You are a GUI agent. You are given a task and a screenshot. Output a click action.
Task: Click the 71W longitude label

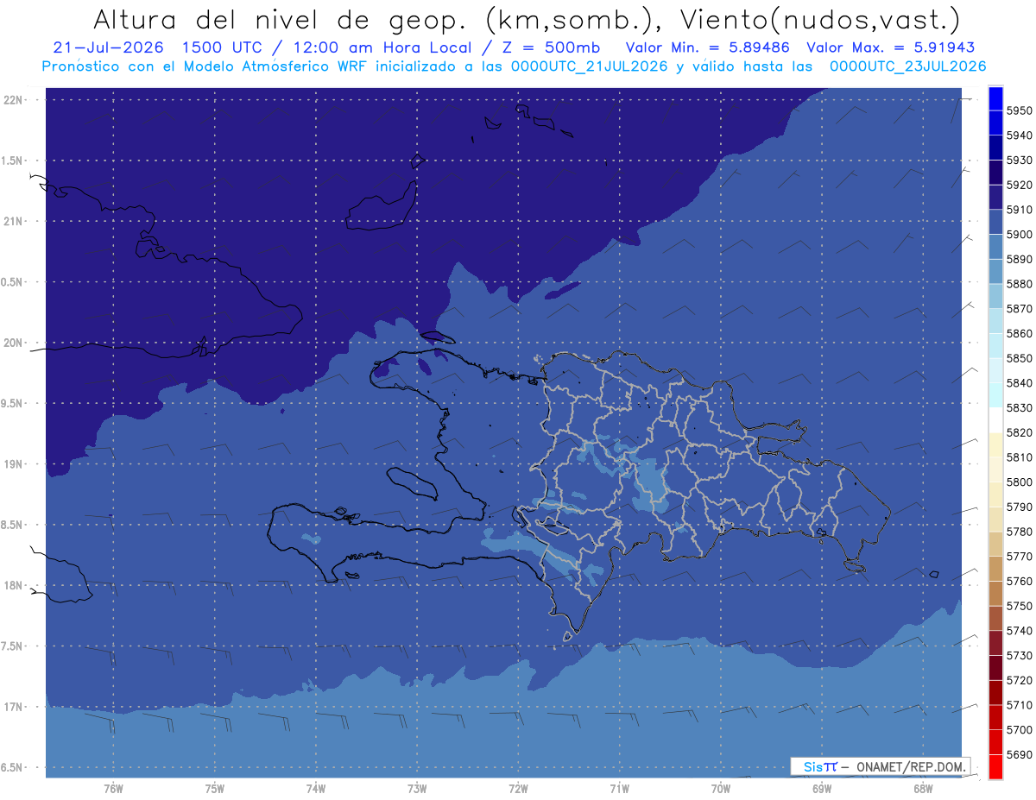click(619, 789)
